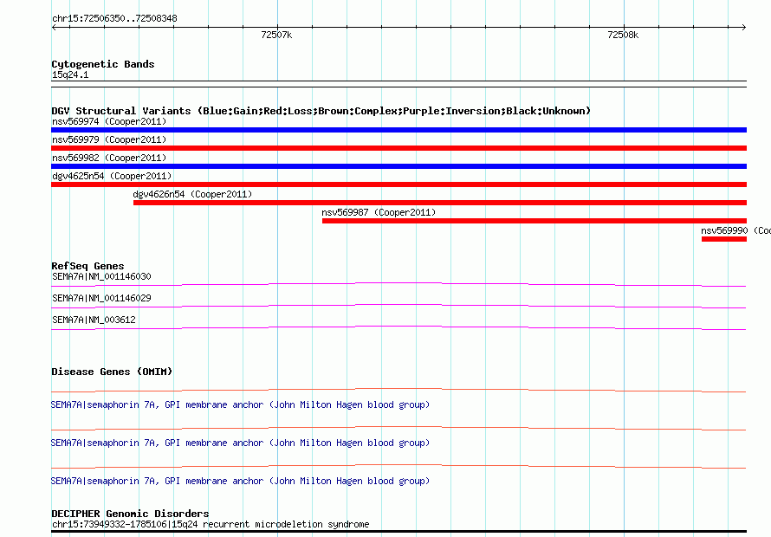Select the nsv569979 (Cooper2011) variant label
This screenshot has width=771, height=537.
coord(108,139)
